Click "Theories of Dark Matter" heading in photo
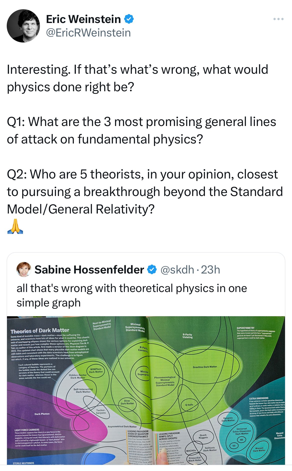The width and height of the screenshot is (292, 471). [x=40, y=331]
